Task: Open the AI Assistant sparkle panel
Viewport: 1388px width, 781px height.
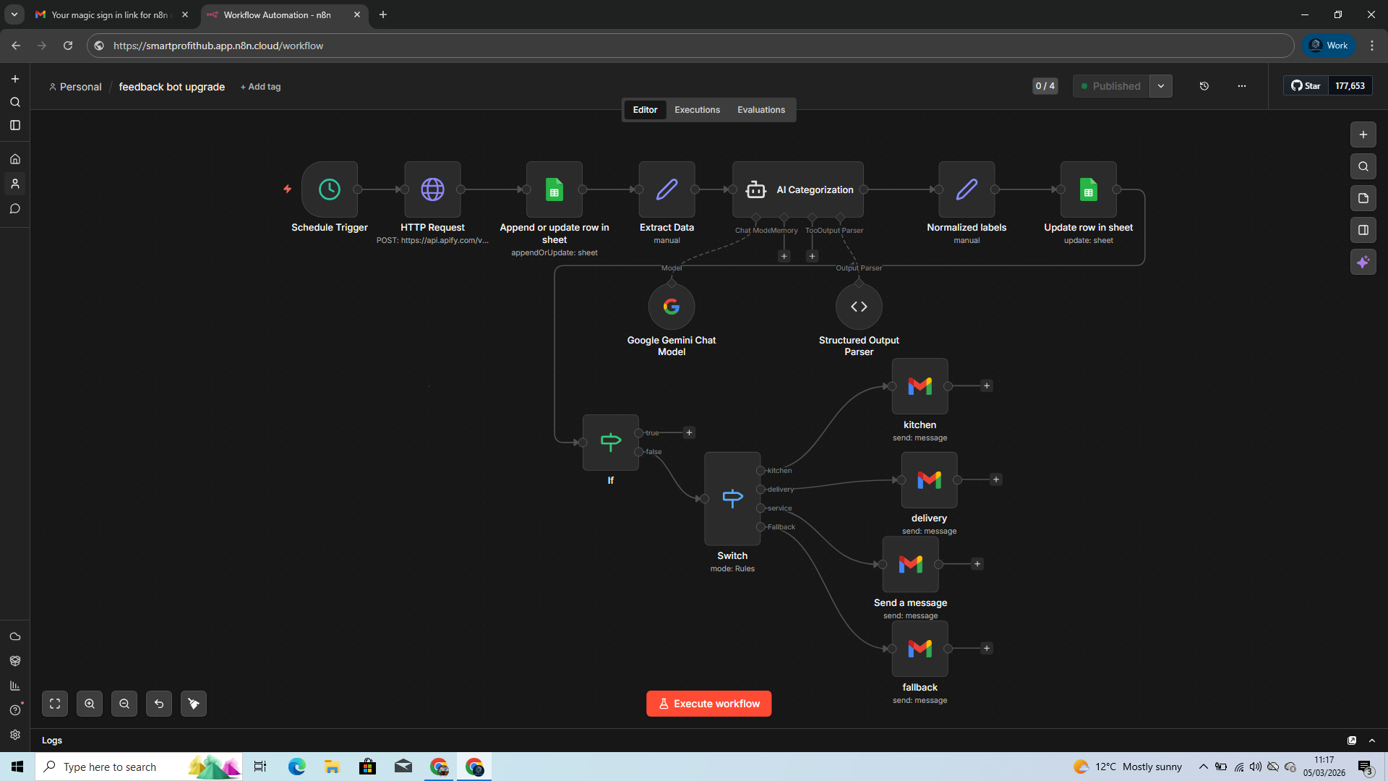Action: (1363, 262)
